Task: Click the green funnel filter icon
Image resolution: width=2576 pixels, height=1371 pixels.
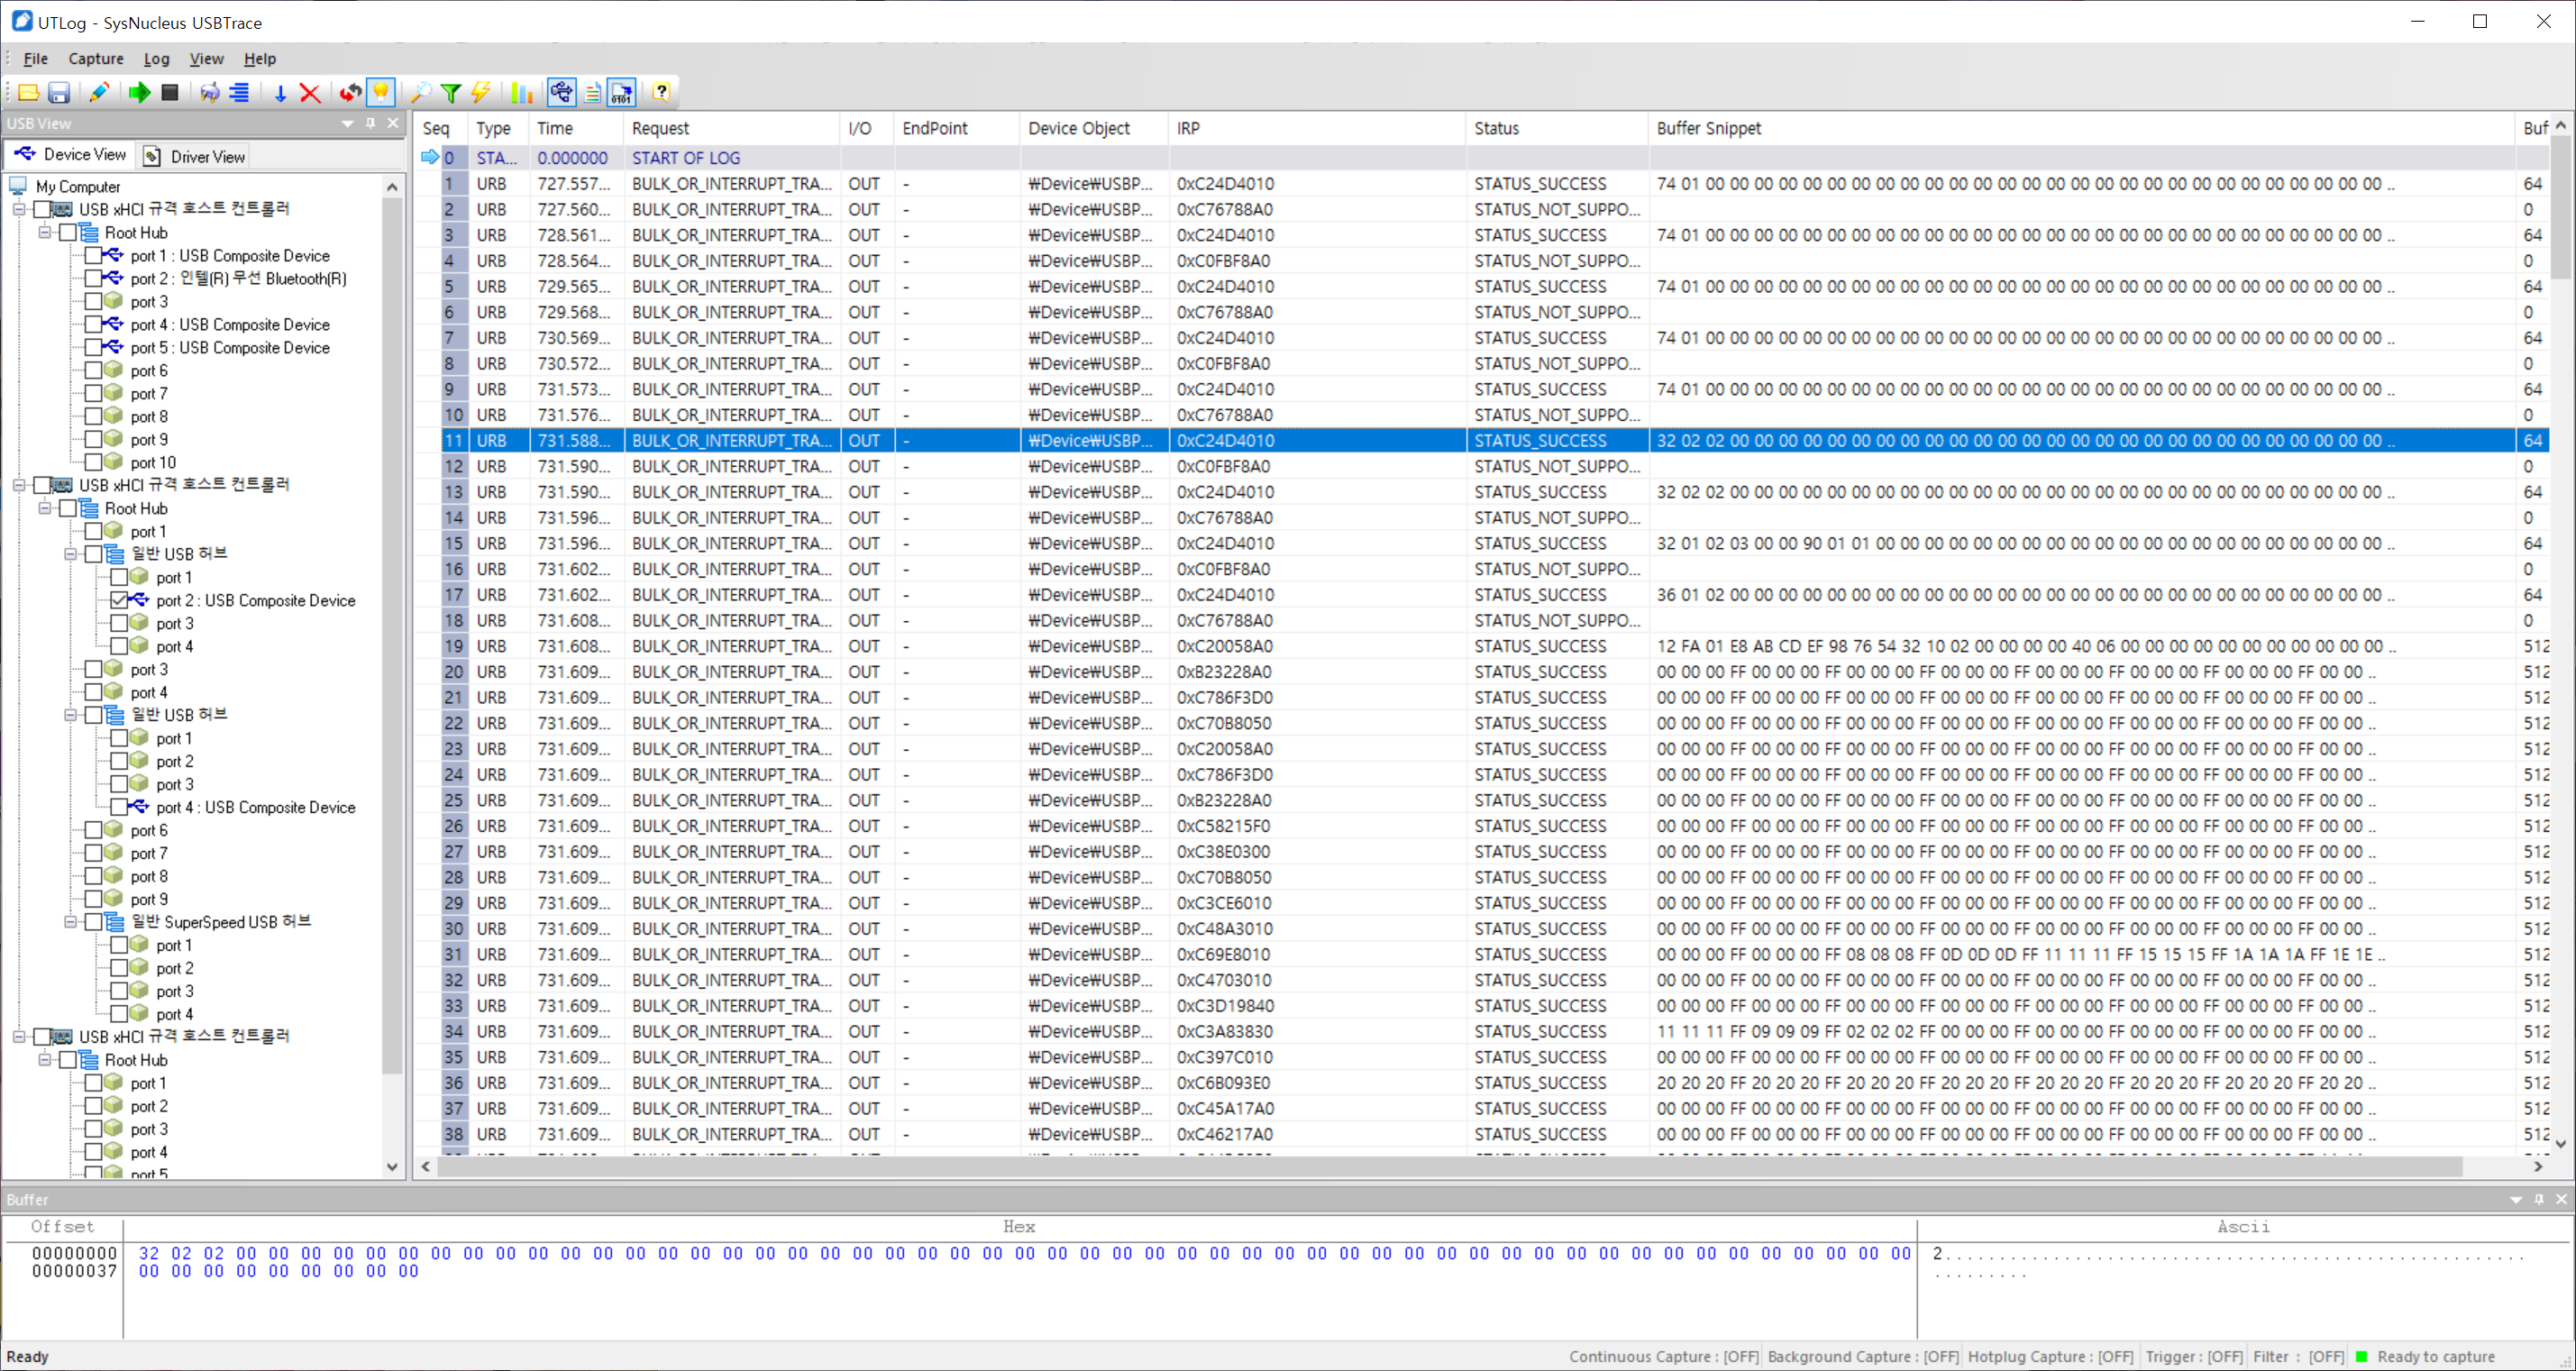Action: (x=451, y=93)
